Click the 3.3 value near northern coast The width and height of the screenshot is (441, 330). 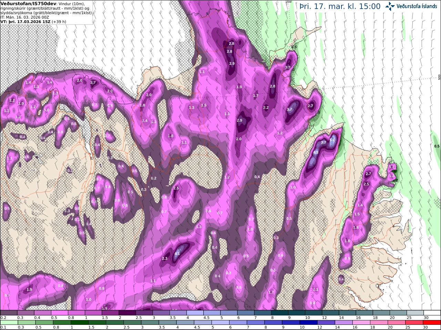[x=288, y=68]
